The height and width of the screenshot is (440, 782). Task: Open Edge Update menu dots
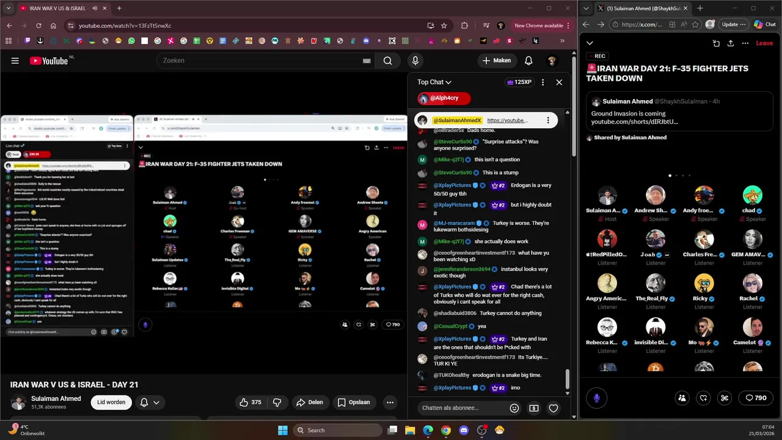pos(743,24)
